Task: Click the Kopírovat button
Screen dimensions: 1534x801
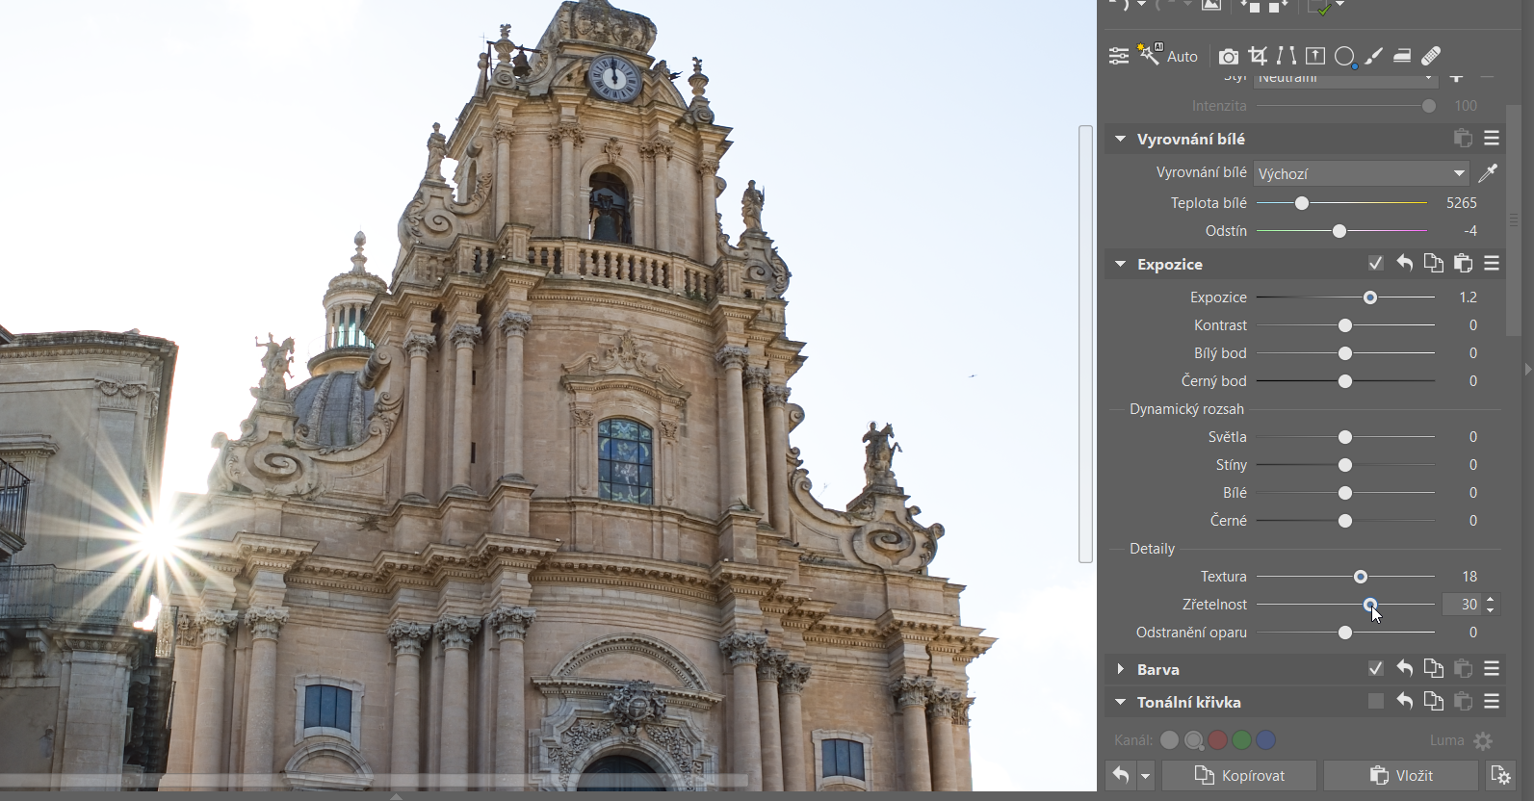Action: 1239,776
